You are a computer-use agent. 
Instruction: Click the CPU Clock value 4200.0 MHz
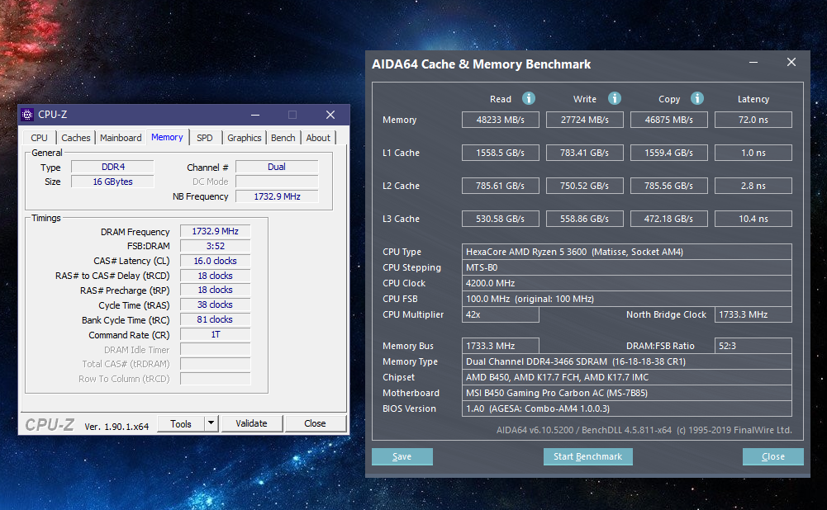(626, 283)
